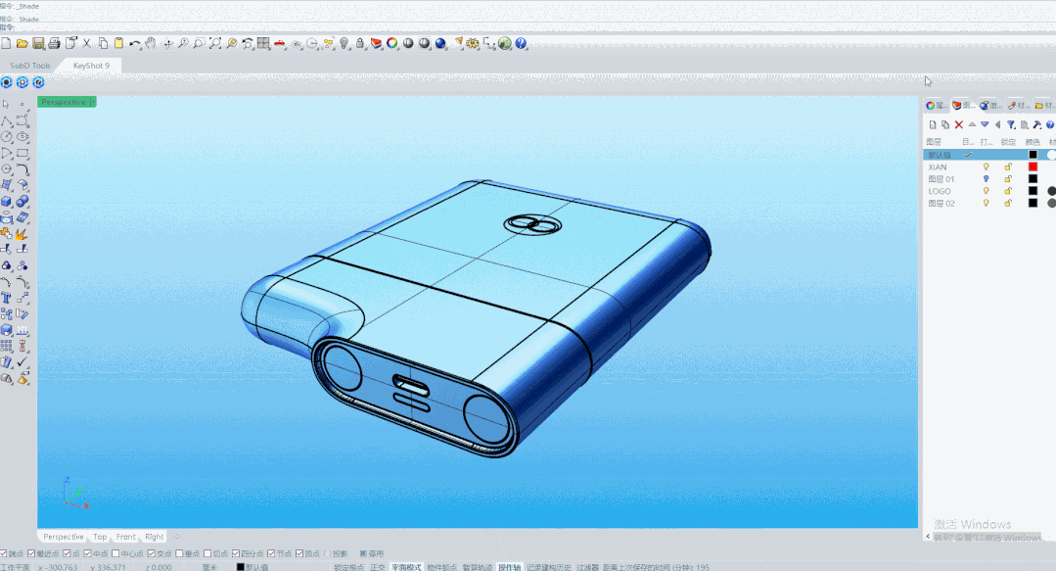Open Options with the gear icon

473,43
